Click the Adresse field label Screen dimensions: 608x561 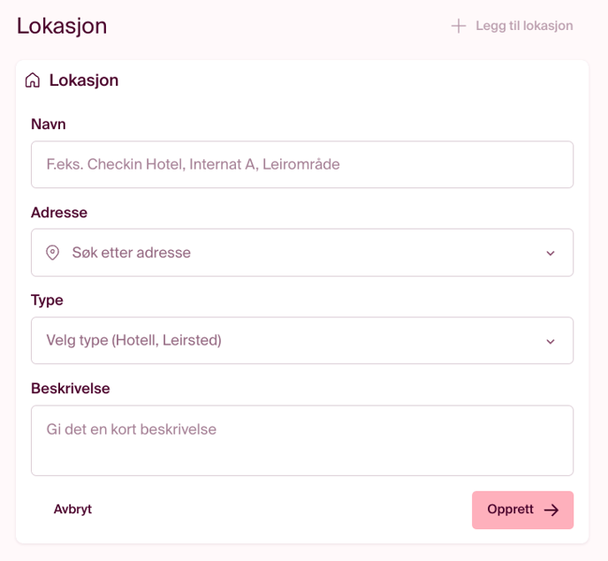coord(59,212)
